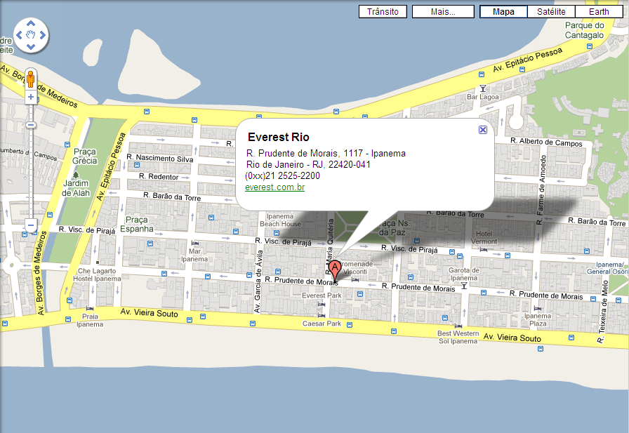Click the zoom slider handle
The image size is (629, 433).
31,125
